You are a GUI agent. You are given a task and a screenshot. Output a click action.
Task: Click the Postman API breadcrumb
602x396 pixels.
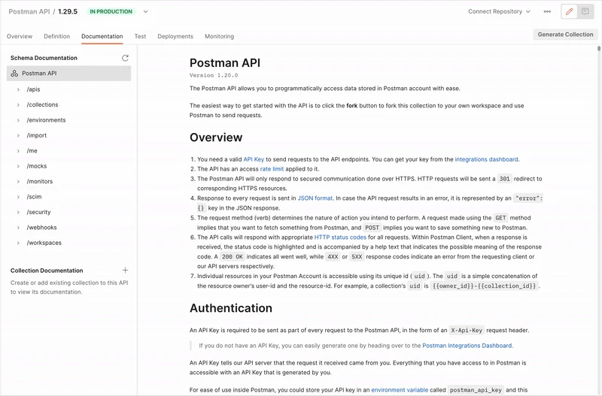pyautogui.click(x=29, y=11)
